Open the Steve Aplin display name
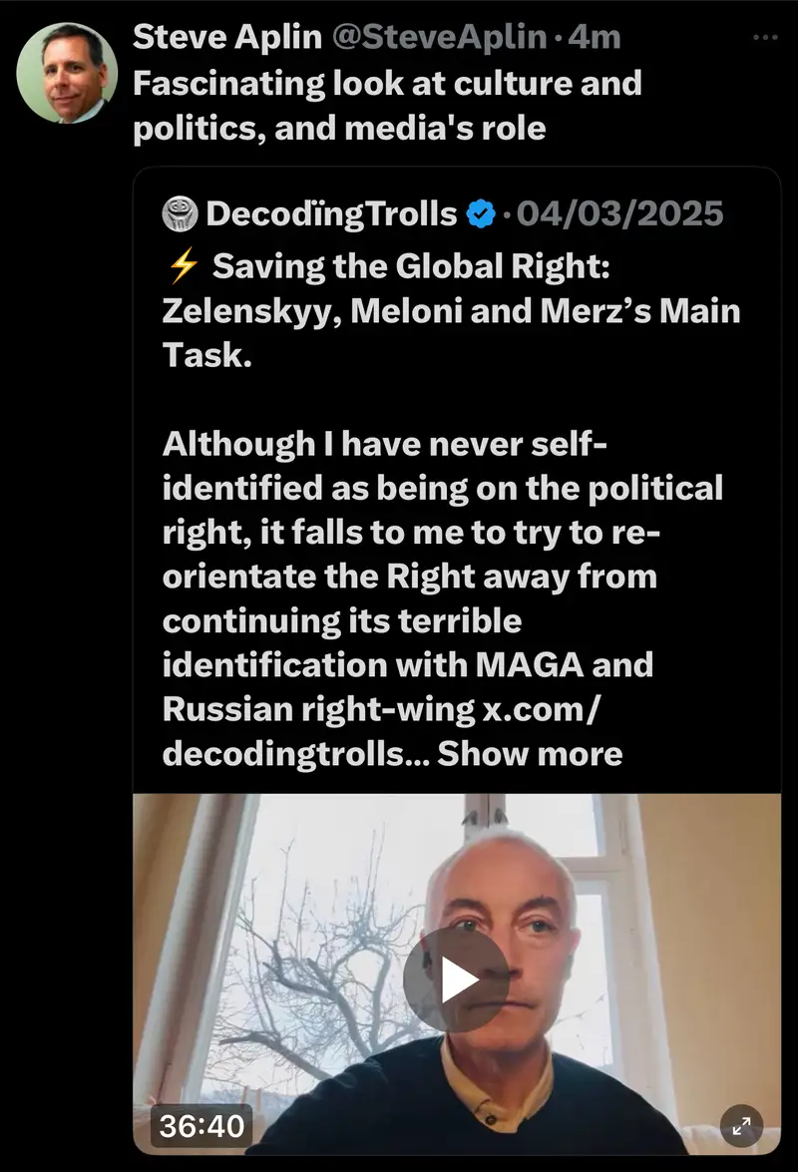The height and width of the screenshot is (1172, 798). pos(227,37)
